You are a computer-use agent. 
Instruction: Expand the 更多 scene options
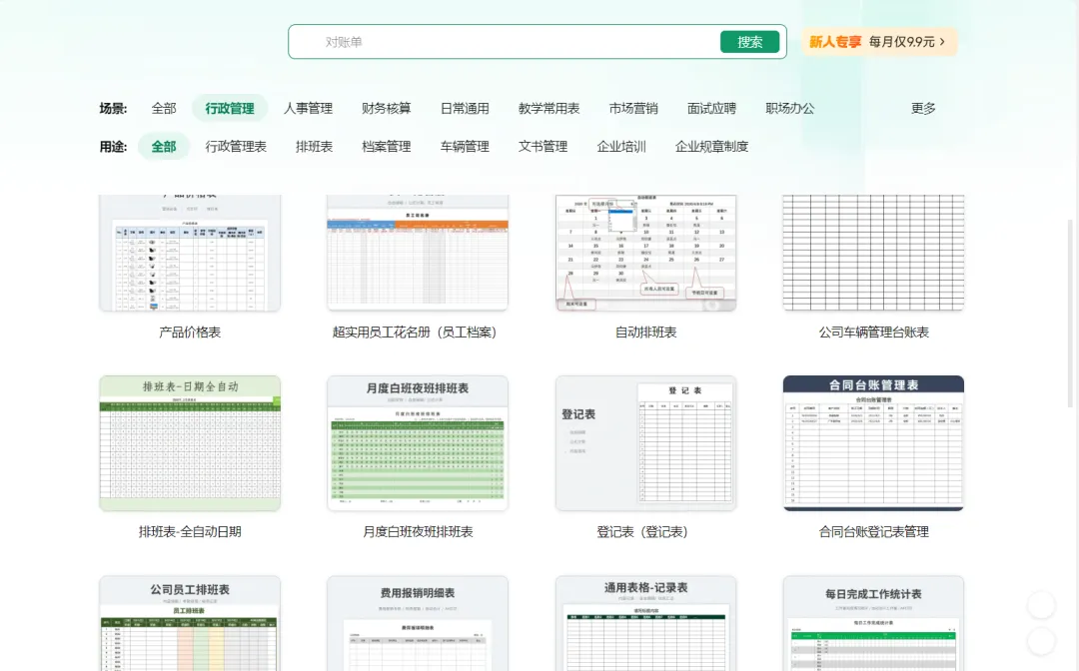pos(923,109)
